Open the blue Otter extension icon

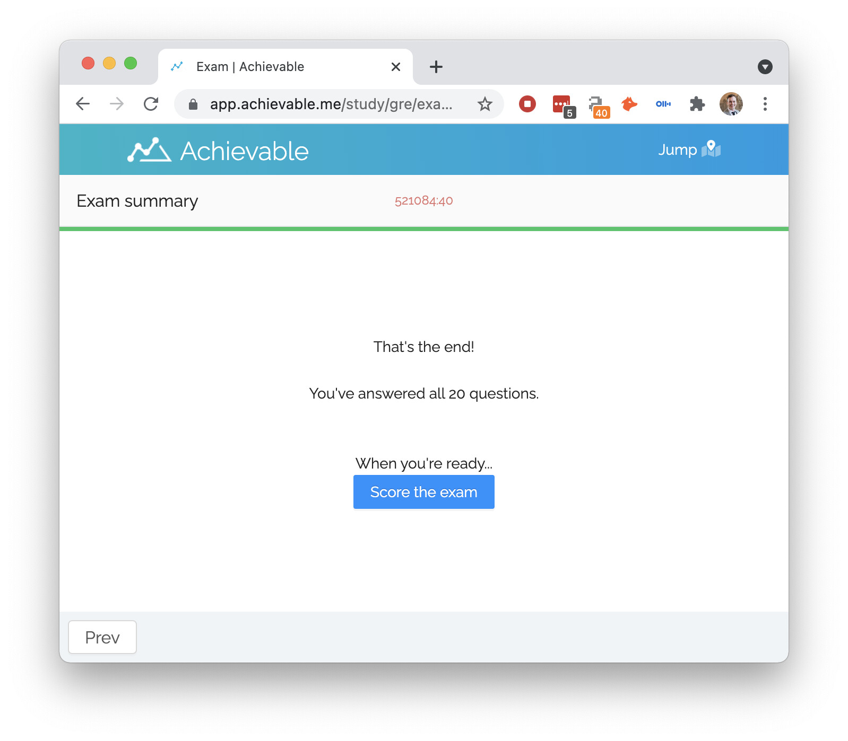pos(663,104)
